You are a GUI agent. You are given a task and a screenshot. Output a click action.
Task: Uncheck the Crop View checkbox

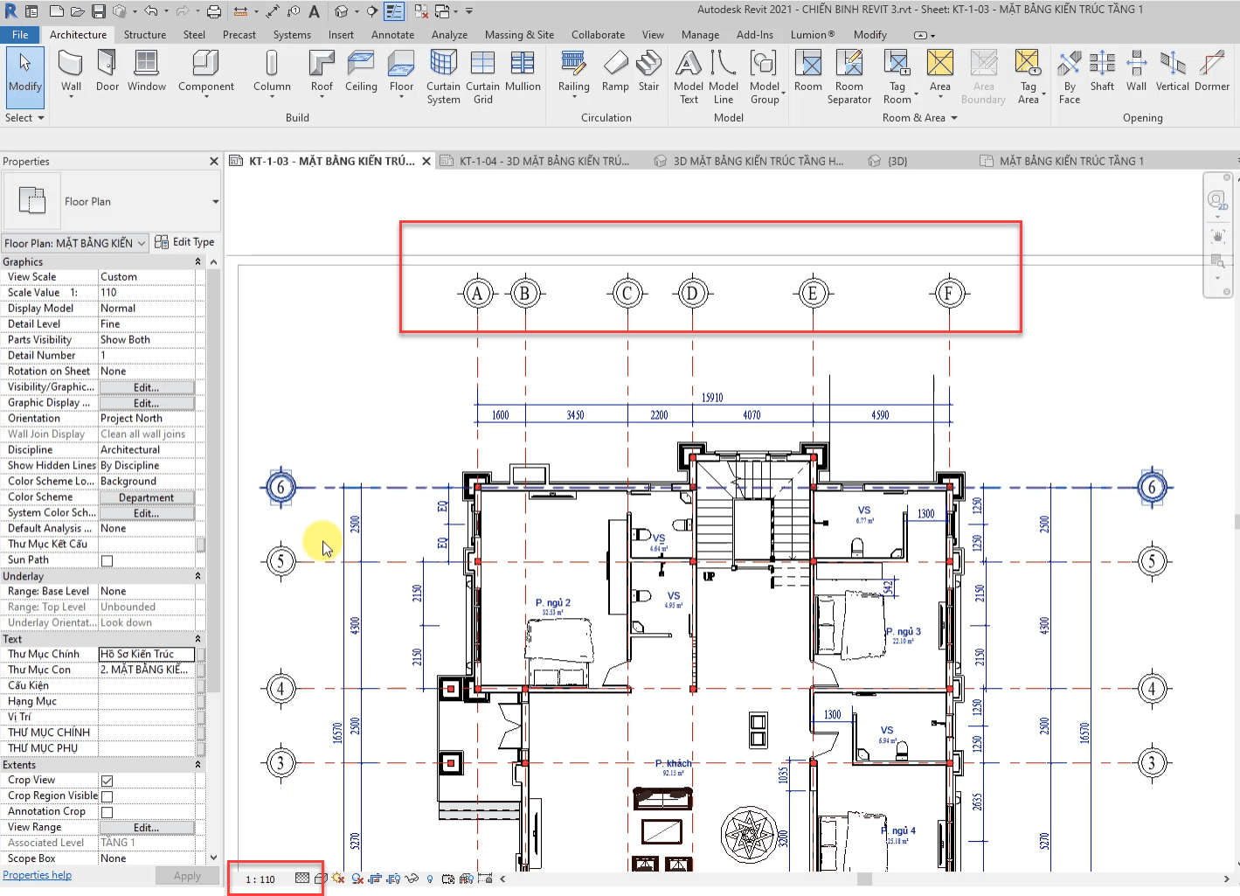[107, 781]
